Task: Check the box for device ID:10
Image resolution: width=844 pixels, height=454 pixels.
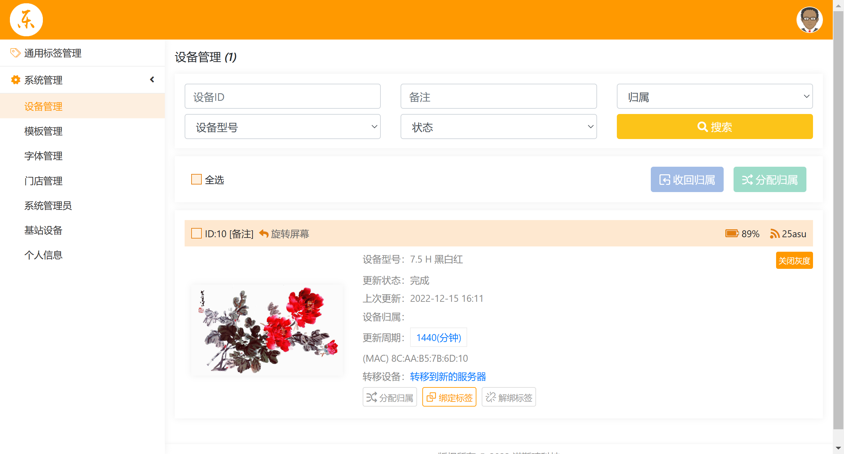Action: click(196, 234)
